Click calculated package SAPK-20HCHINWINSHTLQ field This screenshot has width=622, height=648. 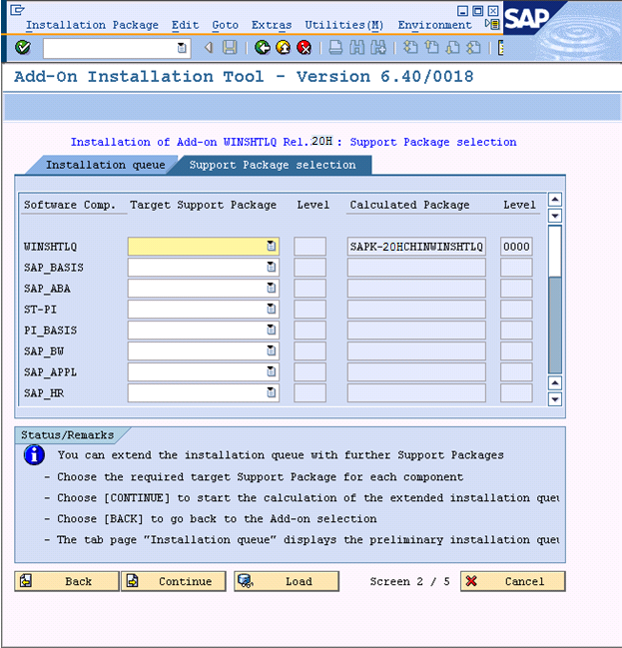coord(416,247)
